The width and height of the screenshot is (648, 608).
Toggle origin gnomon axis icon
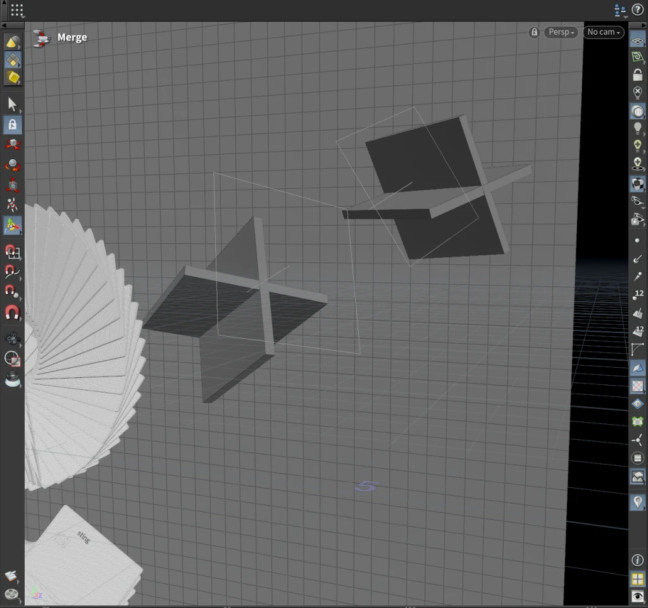(x=637, y=440)
